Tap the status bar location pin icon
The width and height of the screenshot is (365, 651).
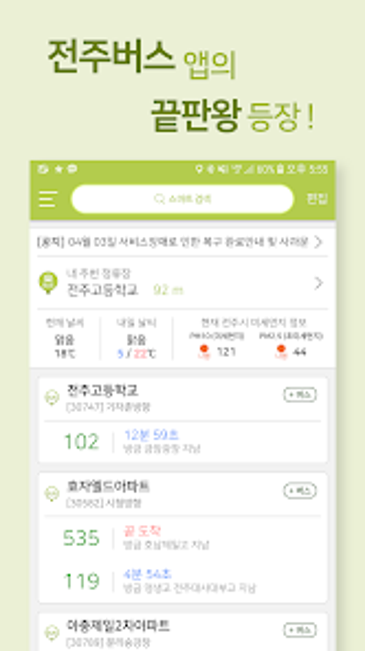click(x=199, y=169)
